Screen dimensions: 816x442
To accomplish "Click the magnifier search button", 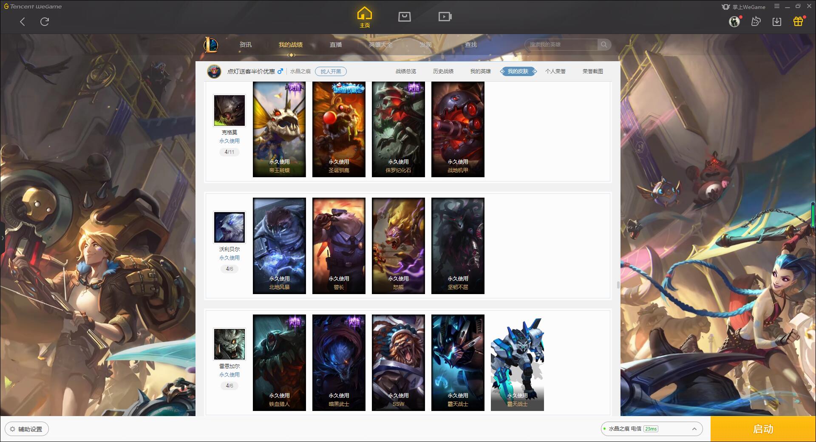I will click(604, 45).
